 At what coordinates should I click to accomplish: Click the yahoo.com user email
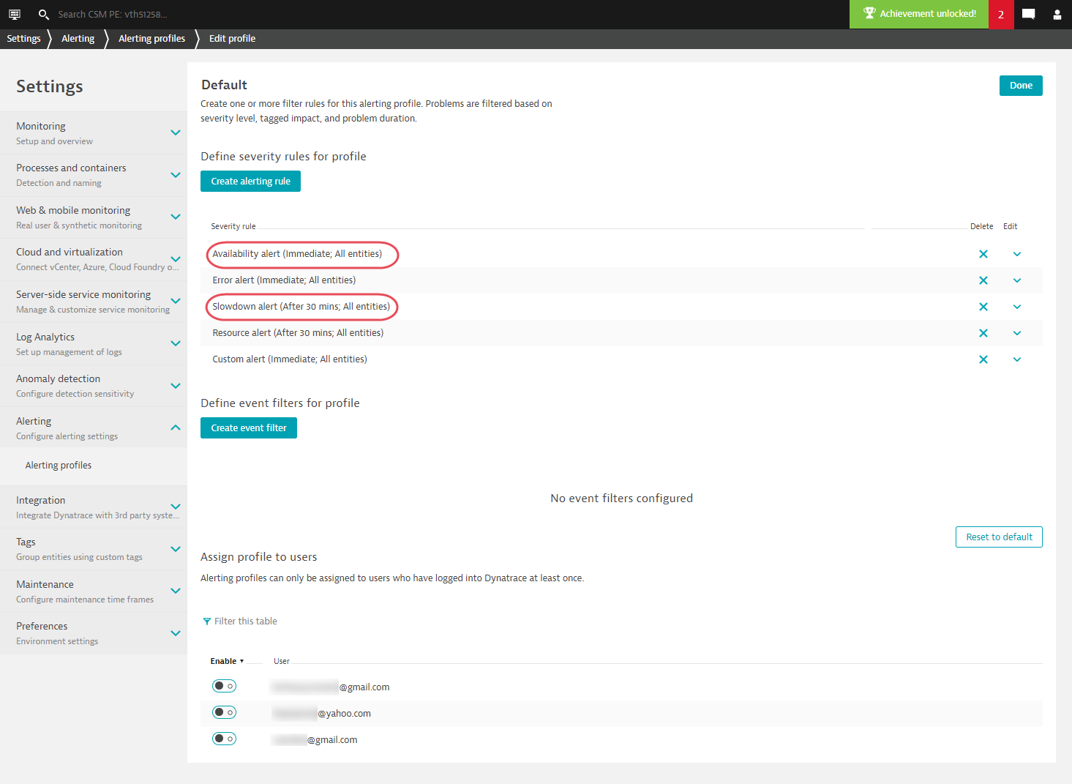click(x=322, y=714)
